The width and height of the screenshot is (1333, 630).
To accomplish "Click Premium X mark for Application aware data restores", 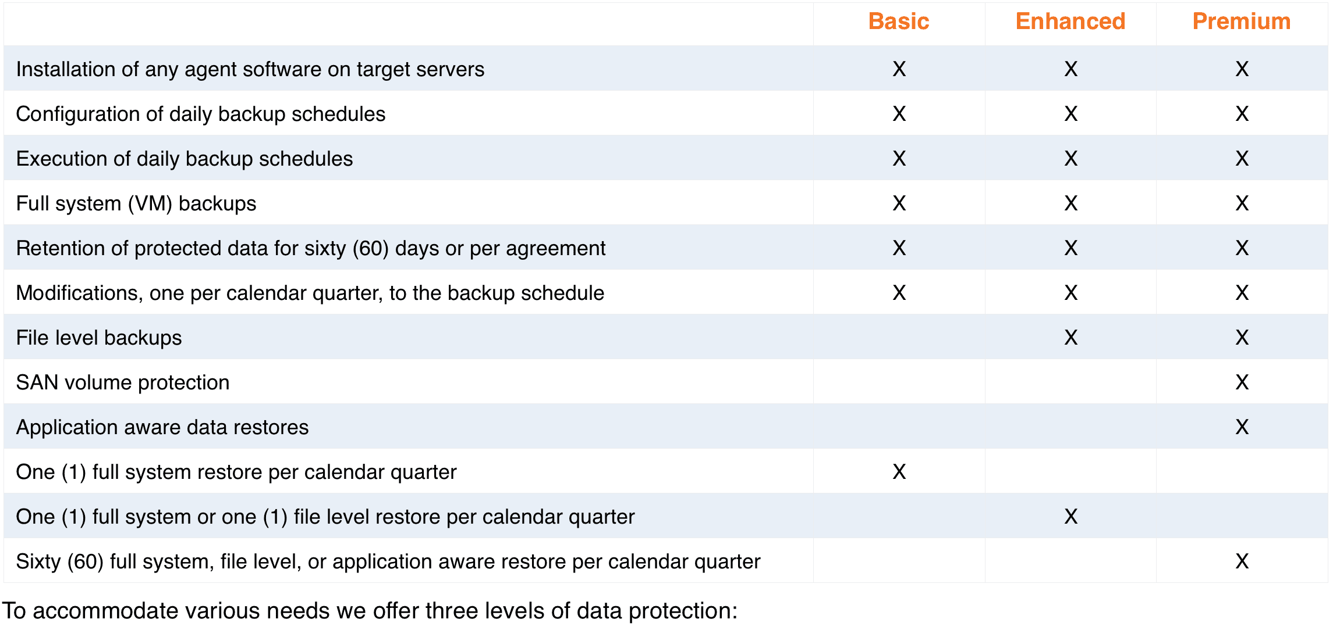I will point(1242,427).
